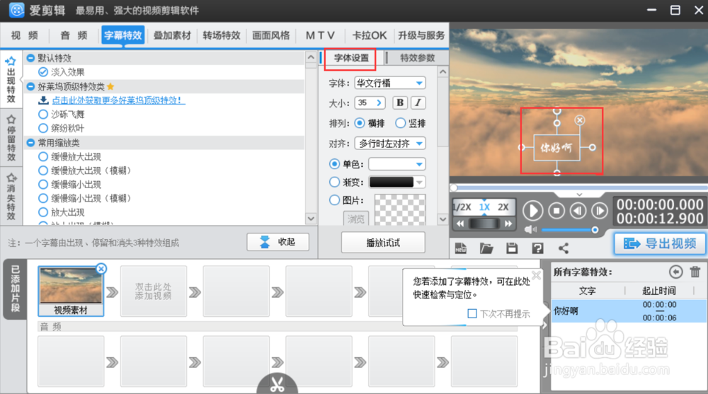Choose 横排 horizontal text layout
Image resolution: width=708 pixels, height=394 pixels.
[x=360, y=123]
